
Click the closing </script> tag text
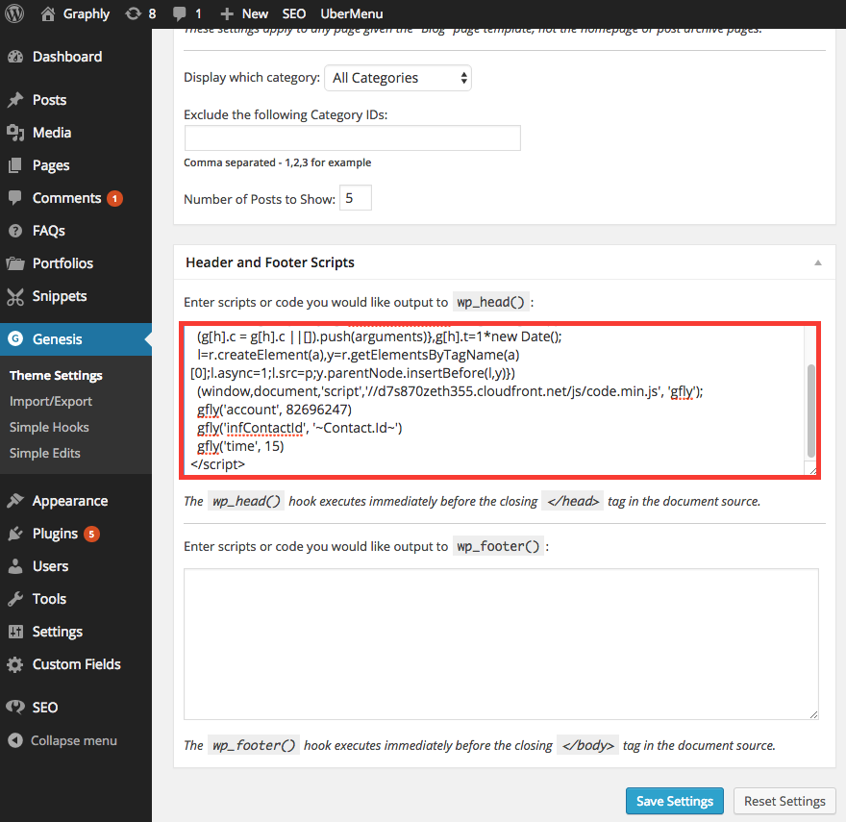tap(218, 464)
